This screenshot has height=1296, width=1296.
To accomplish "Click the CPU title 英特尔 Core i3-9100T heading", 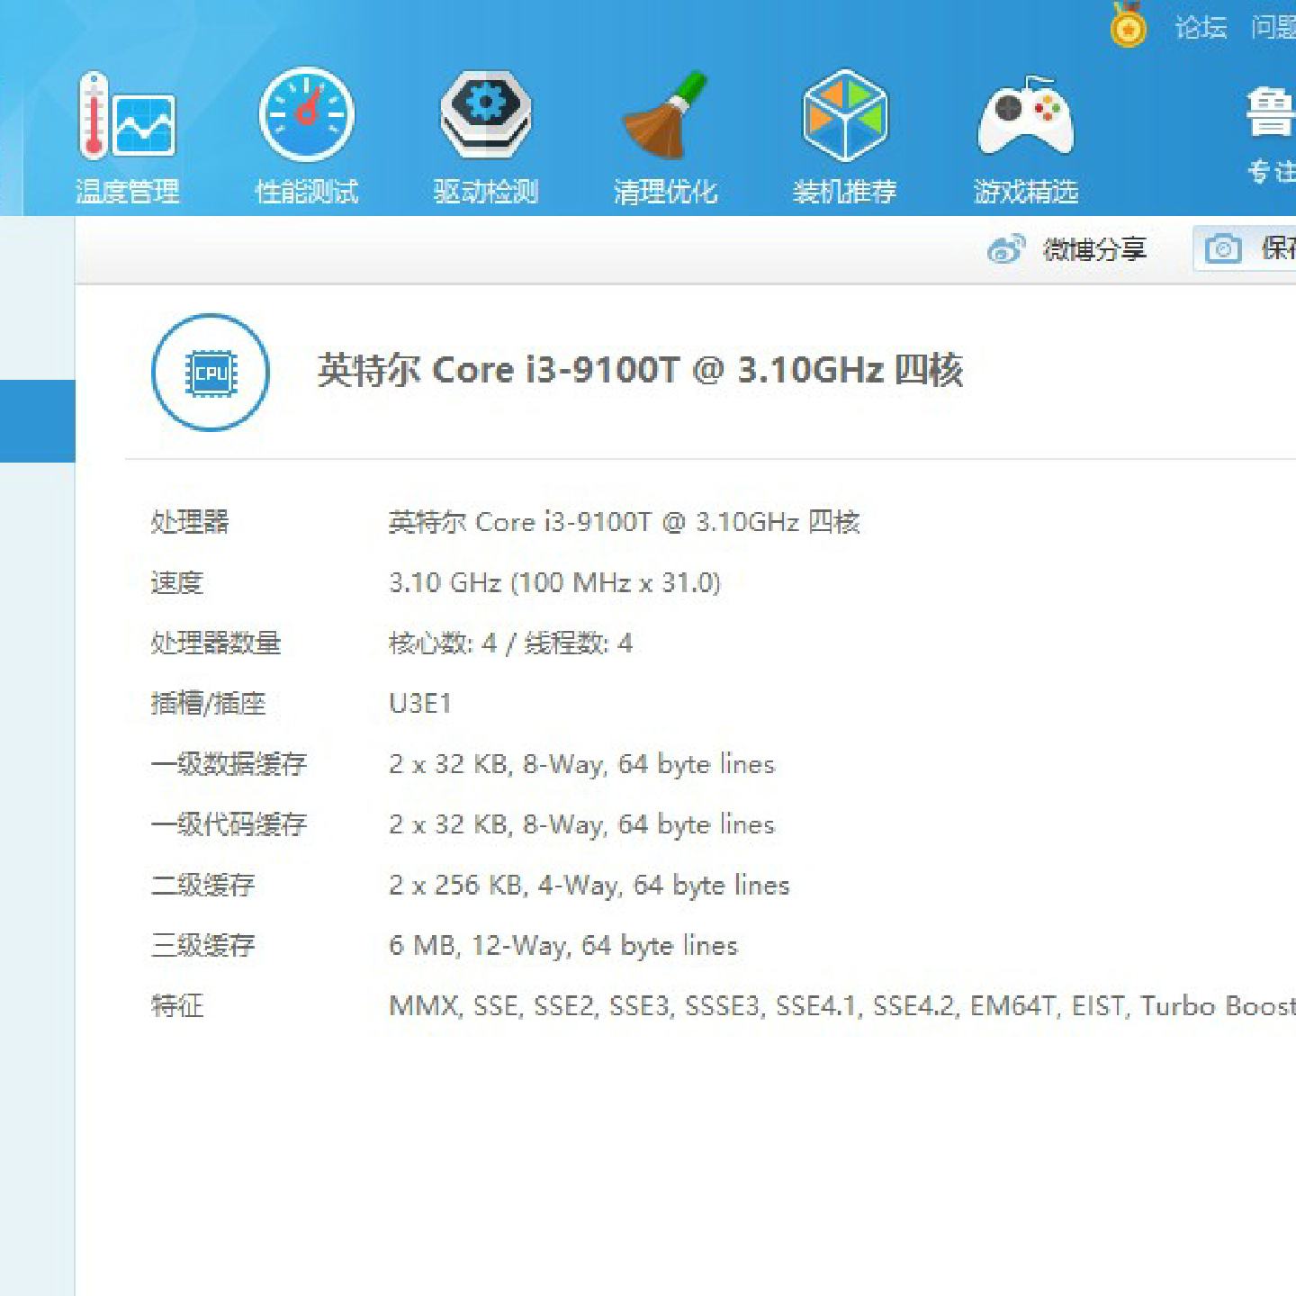I will click(640, 370).
